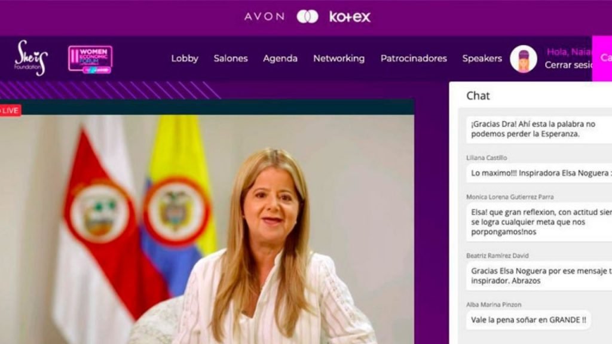
Task: Go to the Lobby menu item
Action: [185, 59]
